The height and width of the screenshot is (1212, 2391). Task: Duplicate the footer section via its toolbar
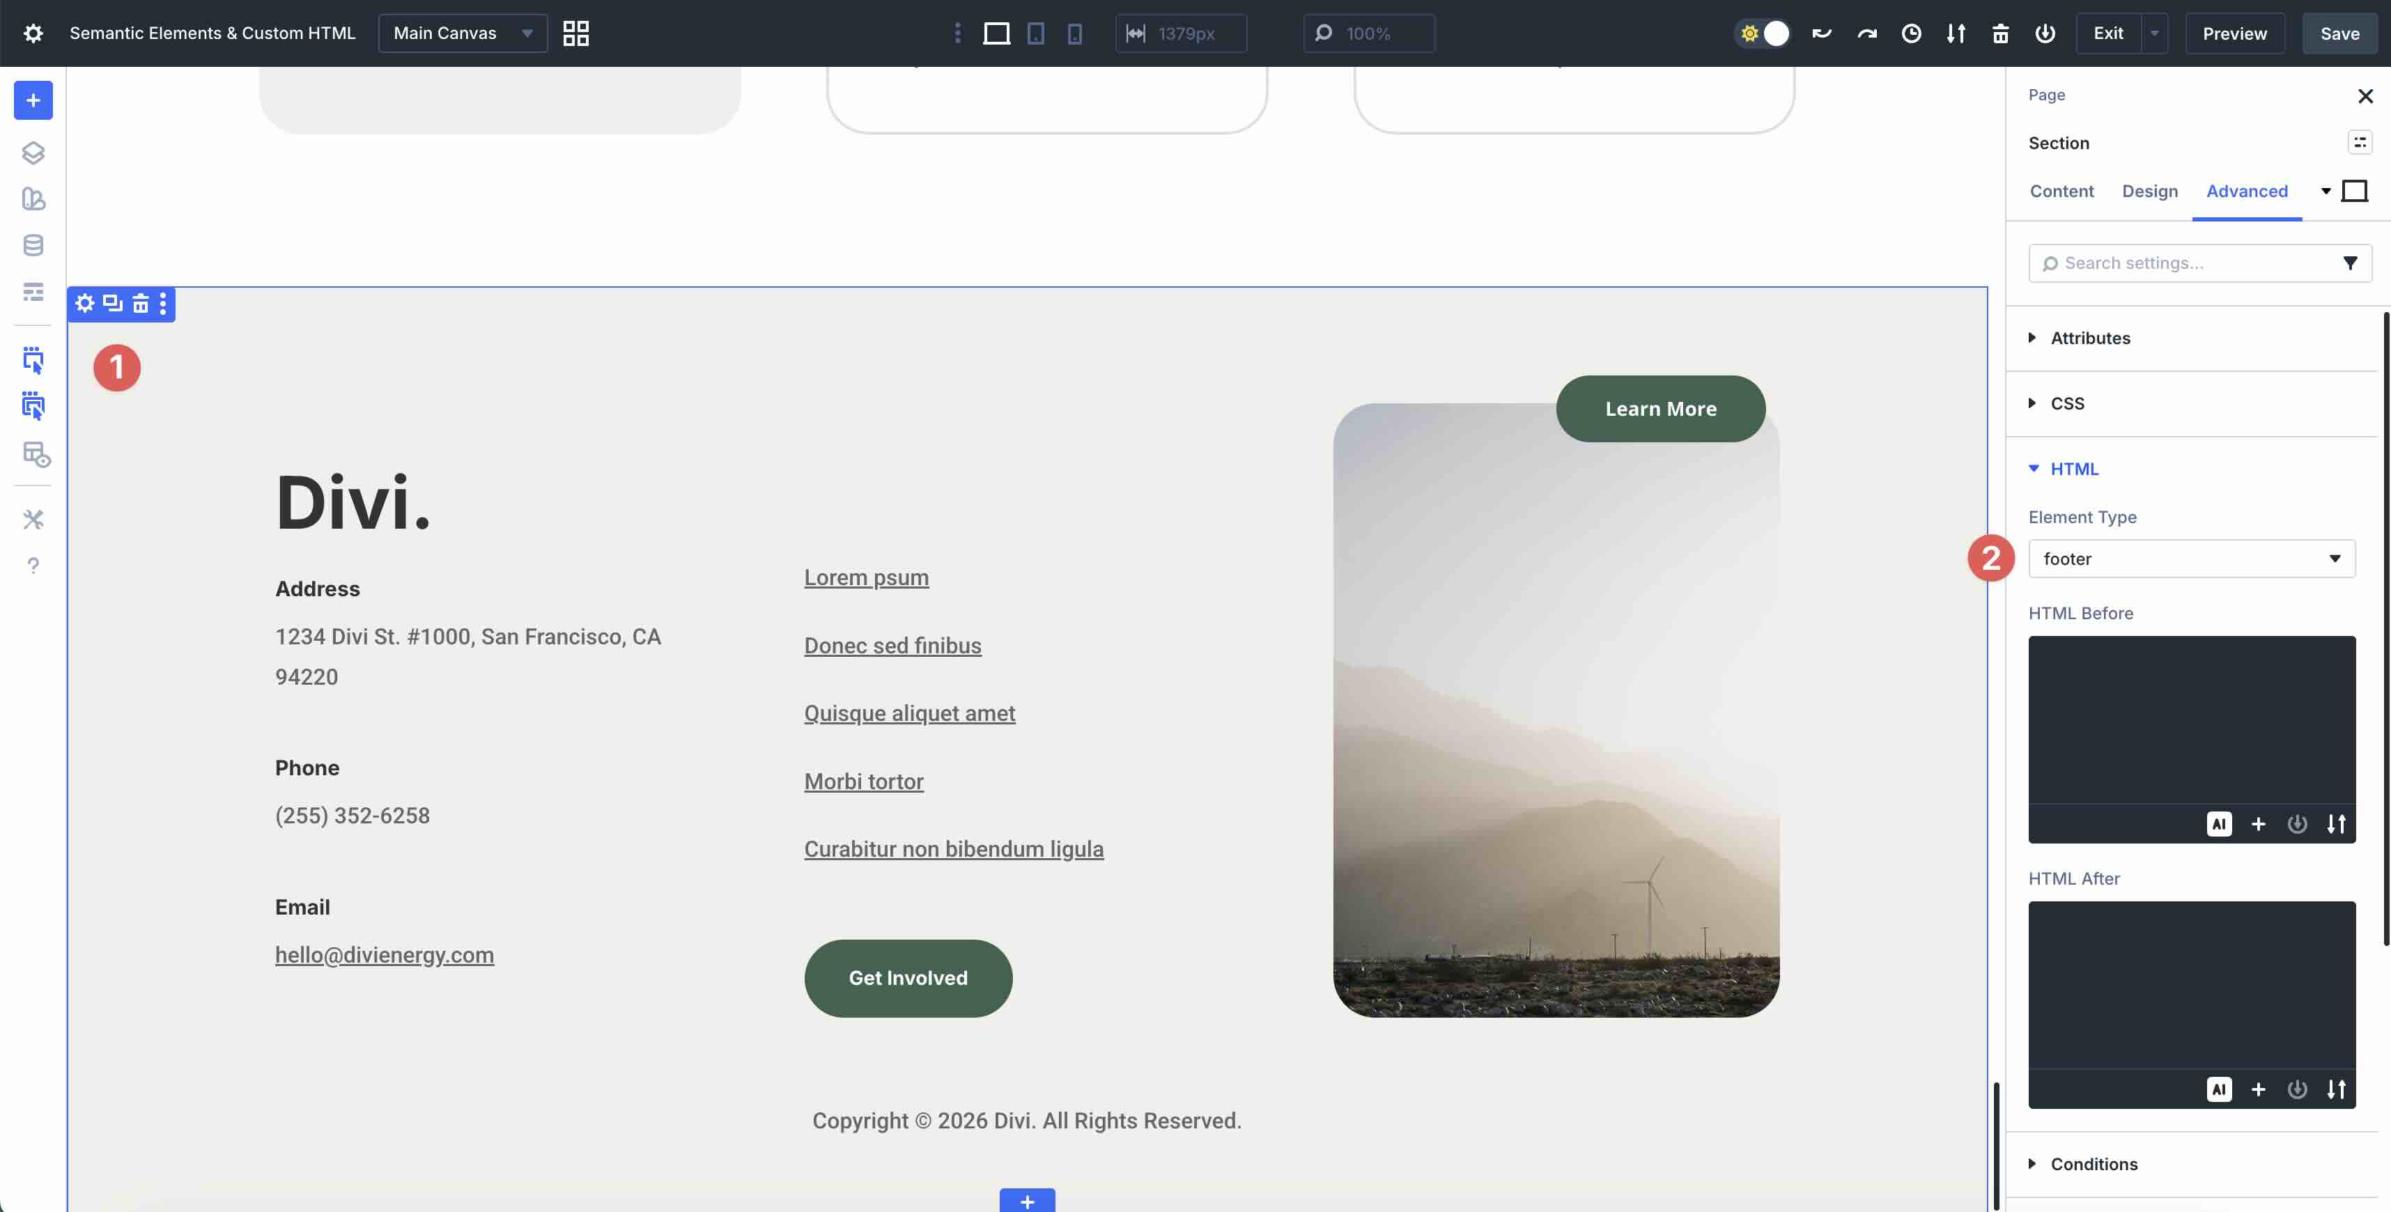pos(112,304)
